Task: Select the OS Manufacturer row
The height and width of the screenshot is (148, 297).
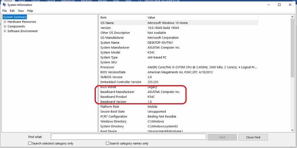Action: click(x=179, y=38)
